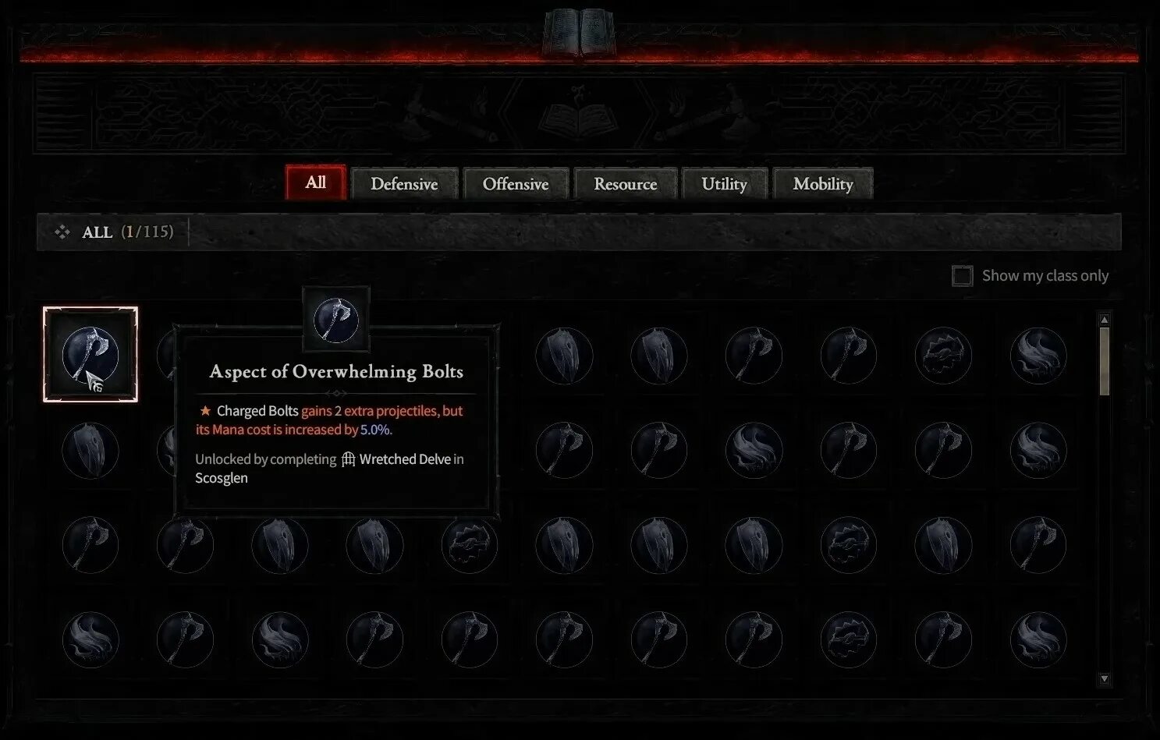Screen dimensions: 1160x740
Task: Switch to the Defensive tab
Action: 404,184
